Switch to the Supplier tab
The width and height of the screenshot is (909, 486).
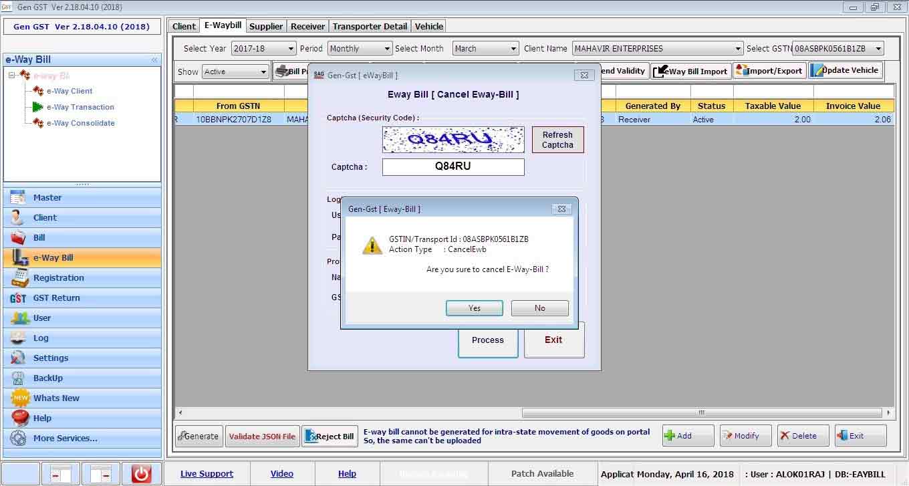[266, 27]
